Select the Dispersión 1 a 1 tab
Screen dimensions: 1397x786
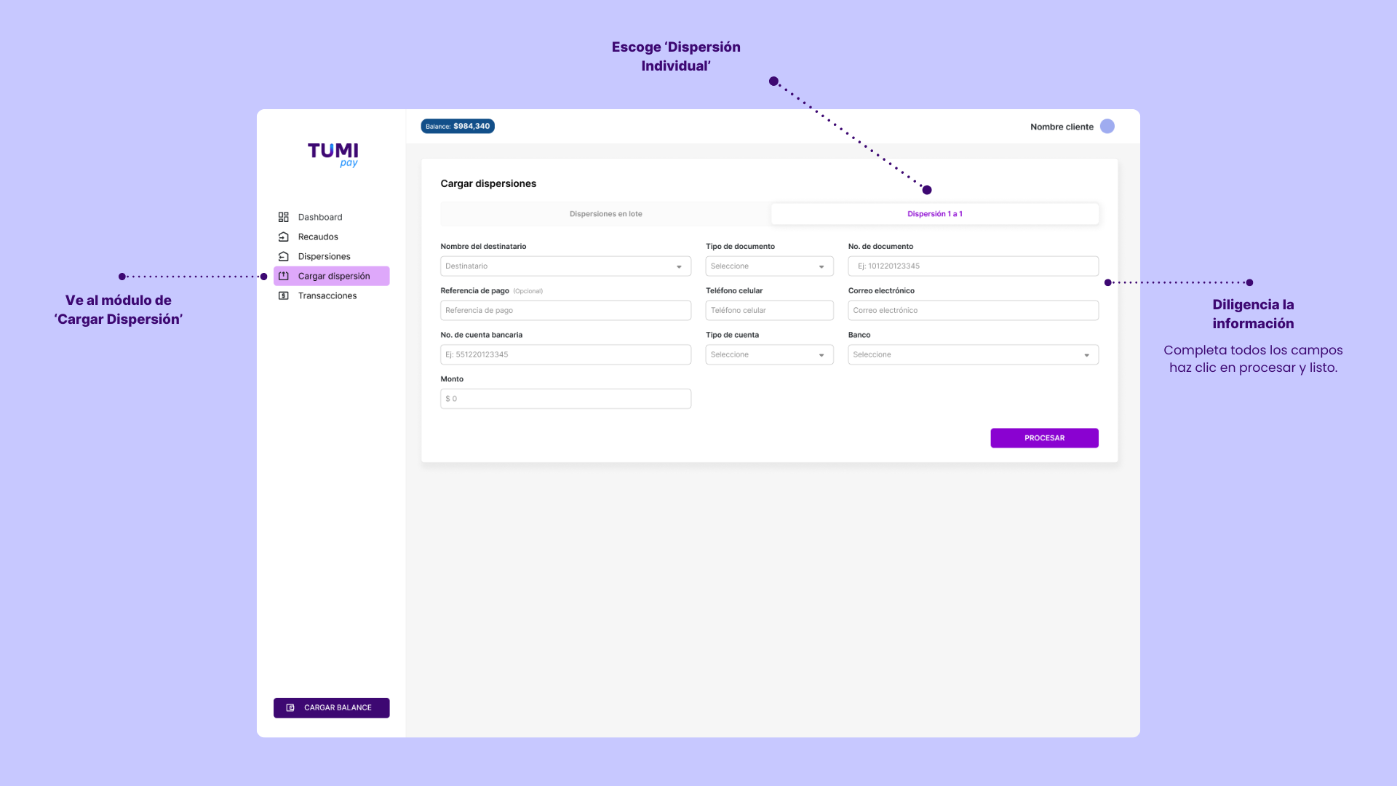pos(934,214)
